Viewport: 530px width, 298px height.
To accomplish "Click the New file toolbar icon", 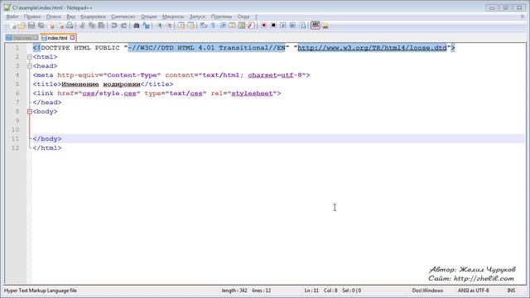I will click(x=12, y=26).
